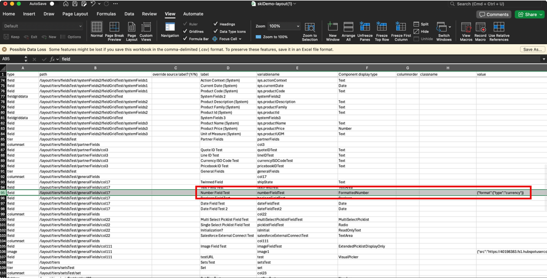Screen dimensions: 547x278
Task: Open the more options ellipsis in title bar
Action: pos(115,4)
